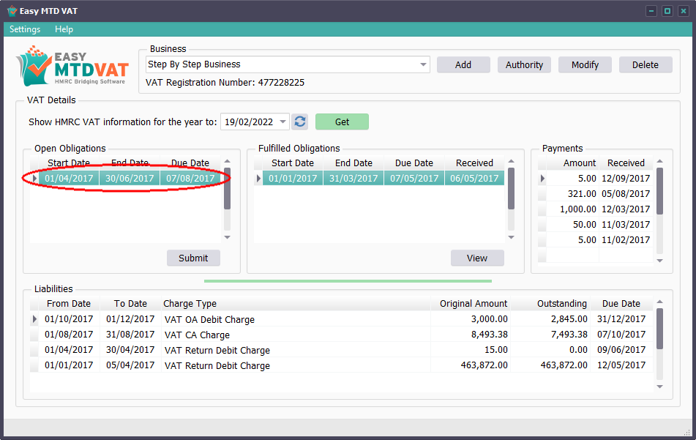
Task: Click Payments Amount column header
Action: click(x=573, y=163)
